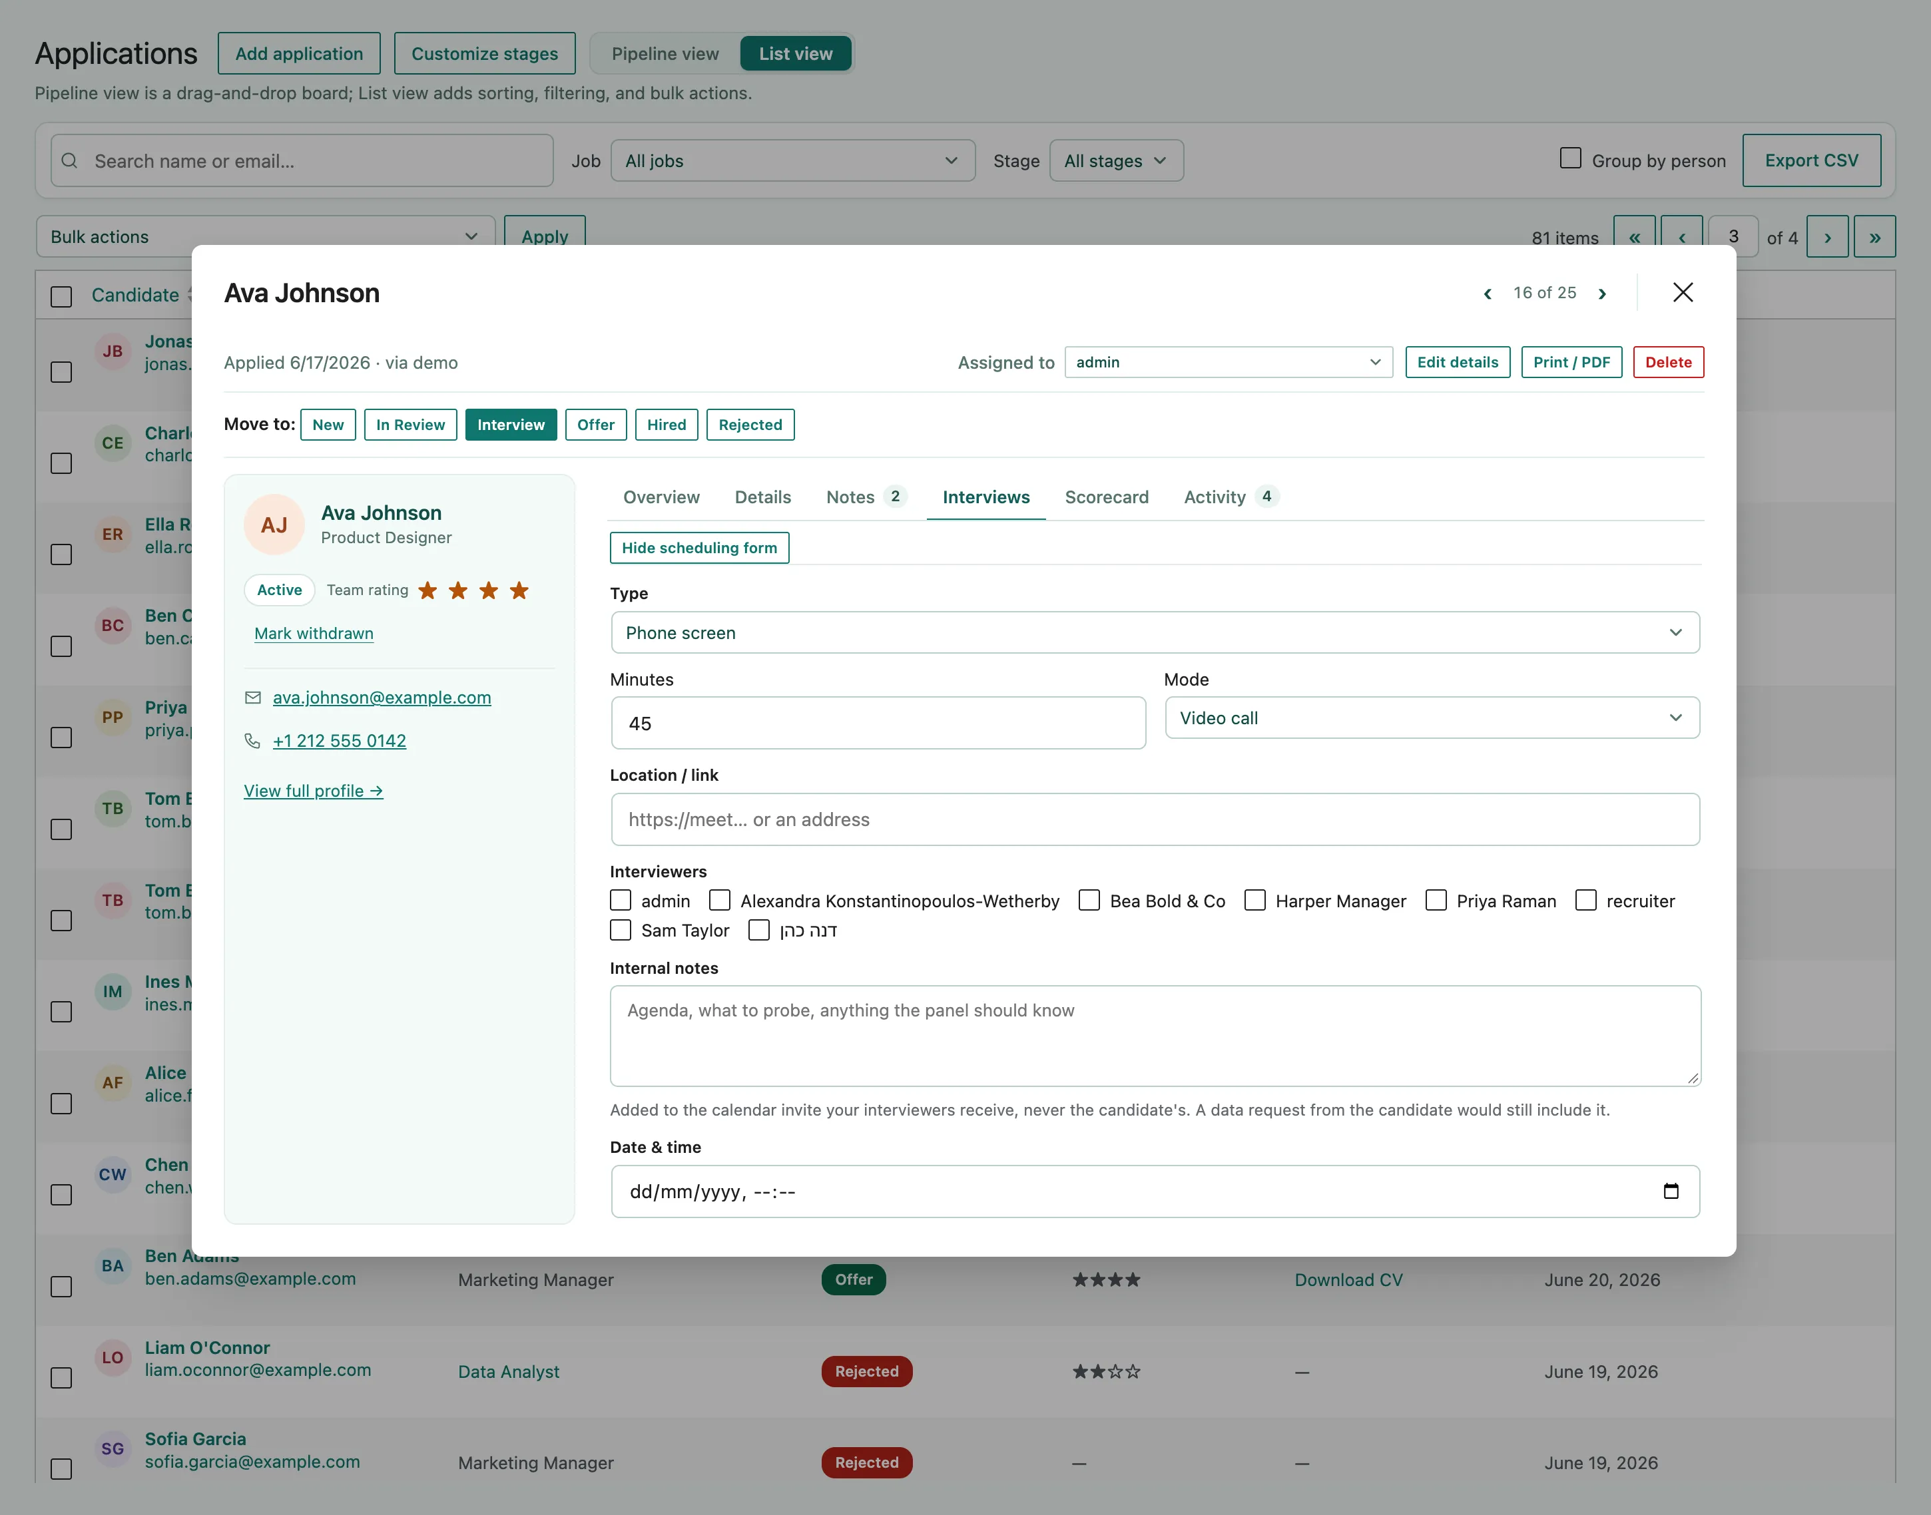1931x1515 pixels.
Task: Check Alexandra Konstantinopoulos-Wetherby as interviewer
Action: (x=720, y=901)
